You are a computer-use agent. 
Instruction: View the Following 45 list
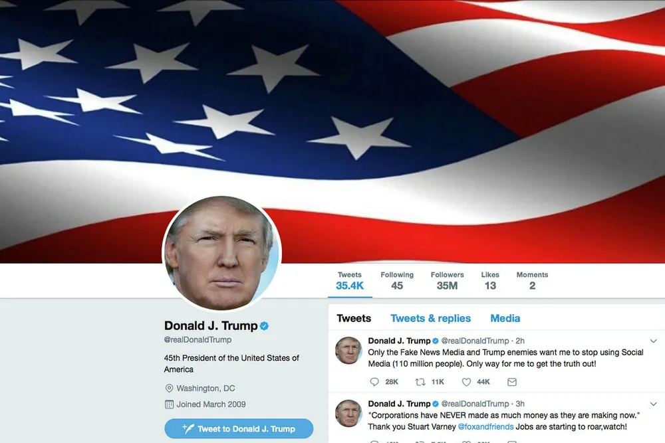tap(397, 280)
